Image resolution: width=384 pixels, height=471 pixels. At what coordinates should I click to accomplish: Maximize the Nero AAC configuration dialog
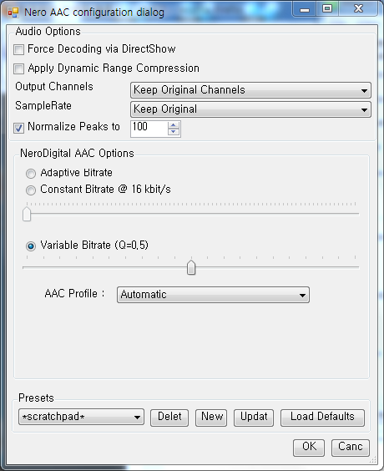(327, 9)
